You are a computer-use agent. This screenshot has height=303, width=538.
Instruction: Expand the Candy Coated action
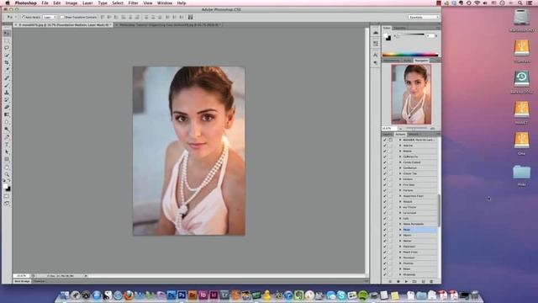pyautogui.click(x=400, y=162)
